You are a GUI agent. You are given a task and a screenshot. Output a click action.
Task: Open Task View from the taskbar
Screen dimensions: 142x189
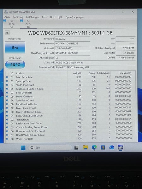(x=76, y=148)
